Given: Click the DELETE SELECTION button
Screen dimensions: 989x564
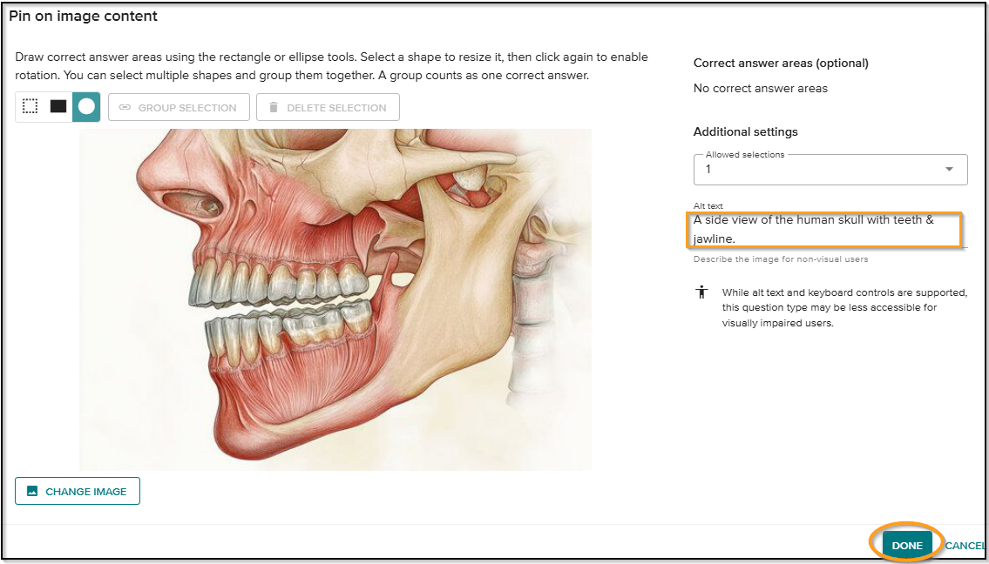Looking at the screenshot, I should [328, 107].
